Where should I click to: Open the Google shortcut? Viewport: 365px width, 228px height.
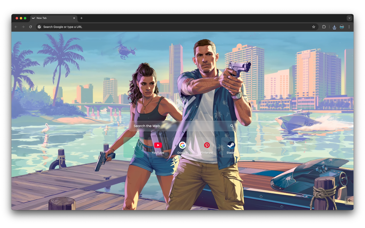click(182, 145)
